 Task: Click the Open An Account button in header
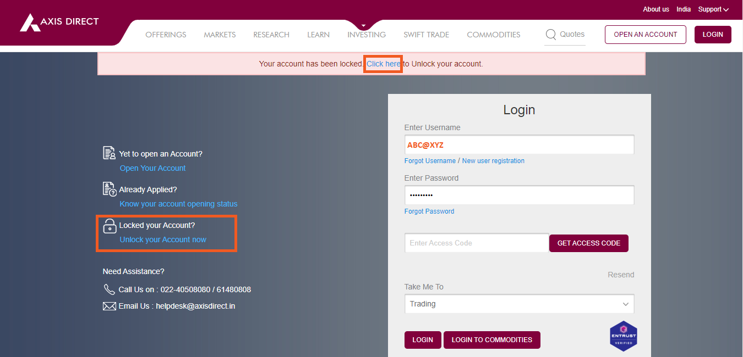click(645, 35)
